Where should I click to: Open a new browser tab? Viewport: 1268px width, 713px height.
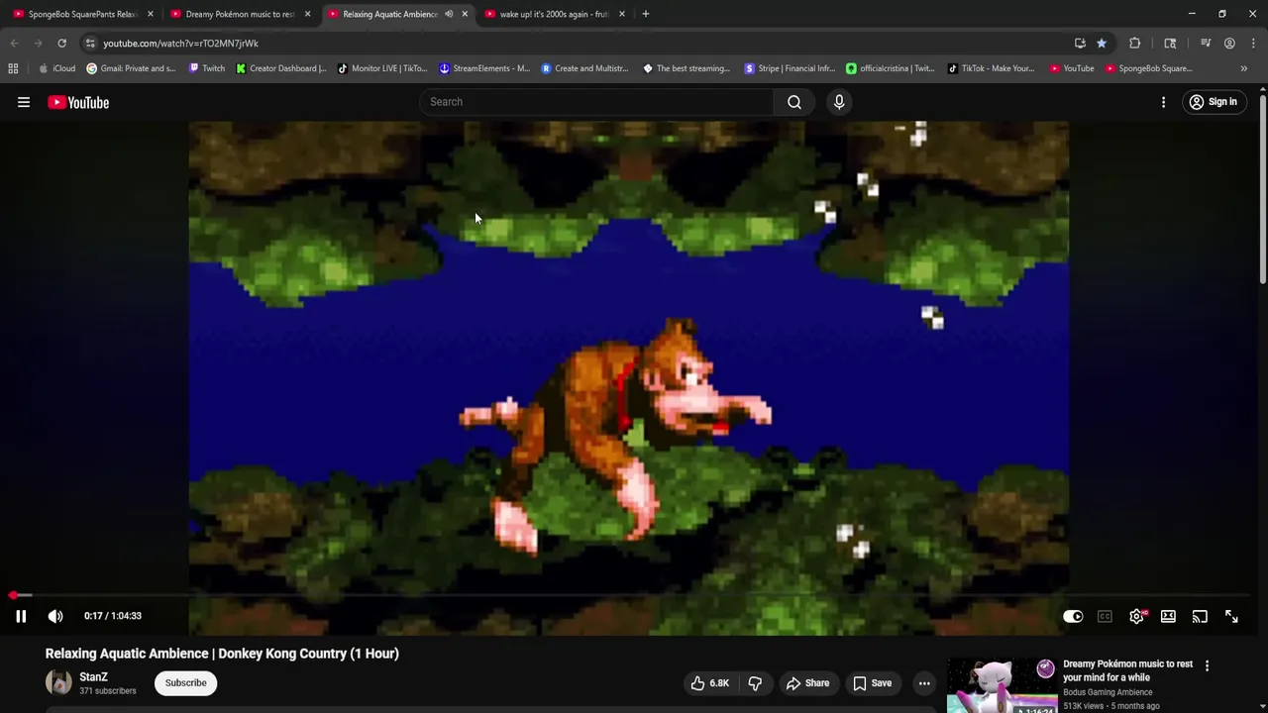[x=645, y=14]
